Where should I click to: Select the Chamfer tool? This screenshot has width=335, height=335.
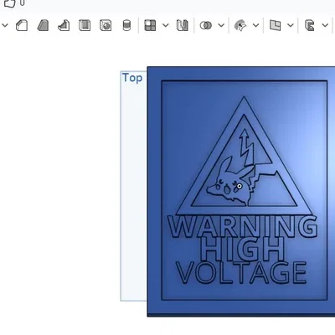tap(22, 25)
